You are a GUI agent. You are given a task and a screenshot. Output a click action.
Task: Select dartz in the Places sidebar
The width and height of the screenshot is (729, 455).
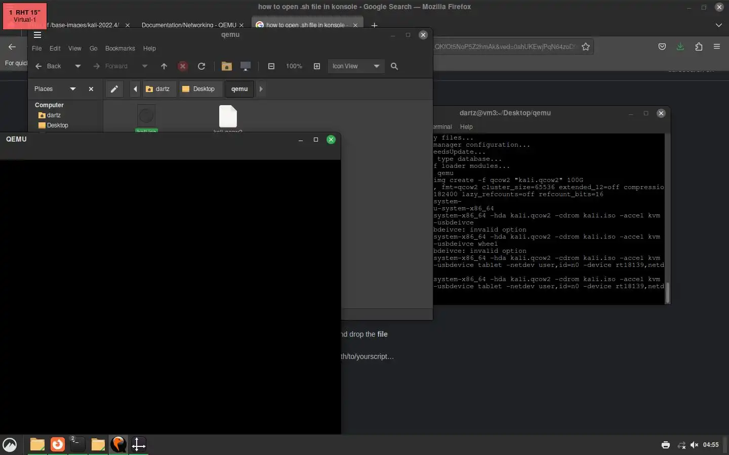point(54,115)
